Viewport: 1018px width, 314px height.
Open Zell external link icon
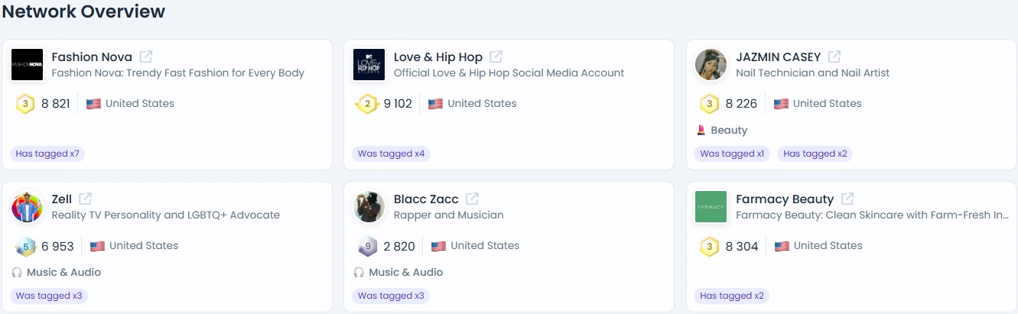[86, 199]
